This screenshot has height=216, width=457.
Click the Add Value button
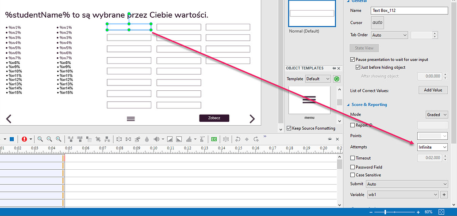(433, 90)
